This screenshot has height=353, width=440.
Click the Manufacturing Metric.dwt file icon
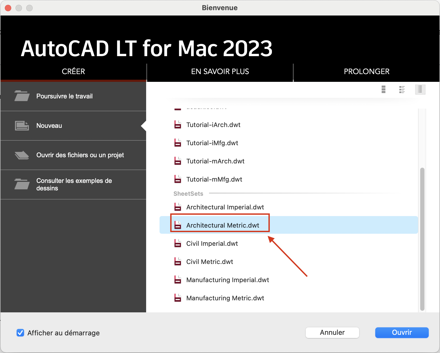[x=178, y=298]
